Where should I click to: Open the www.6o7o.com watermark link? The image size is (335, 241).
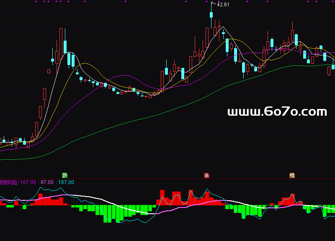pyautogui.click(x=277, y=111)
